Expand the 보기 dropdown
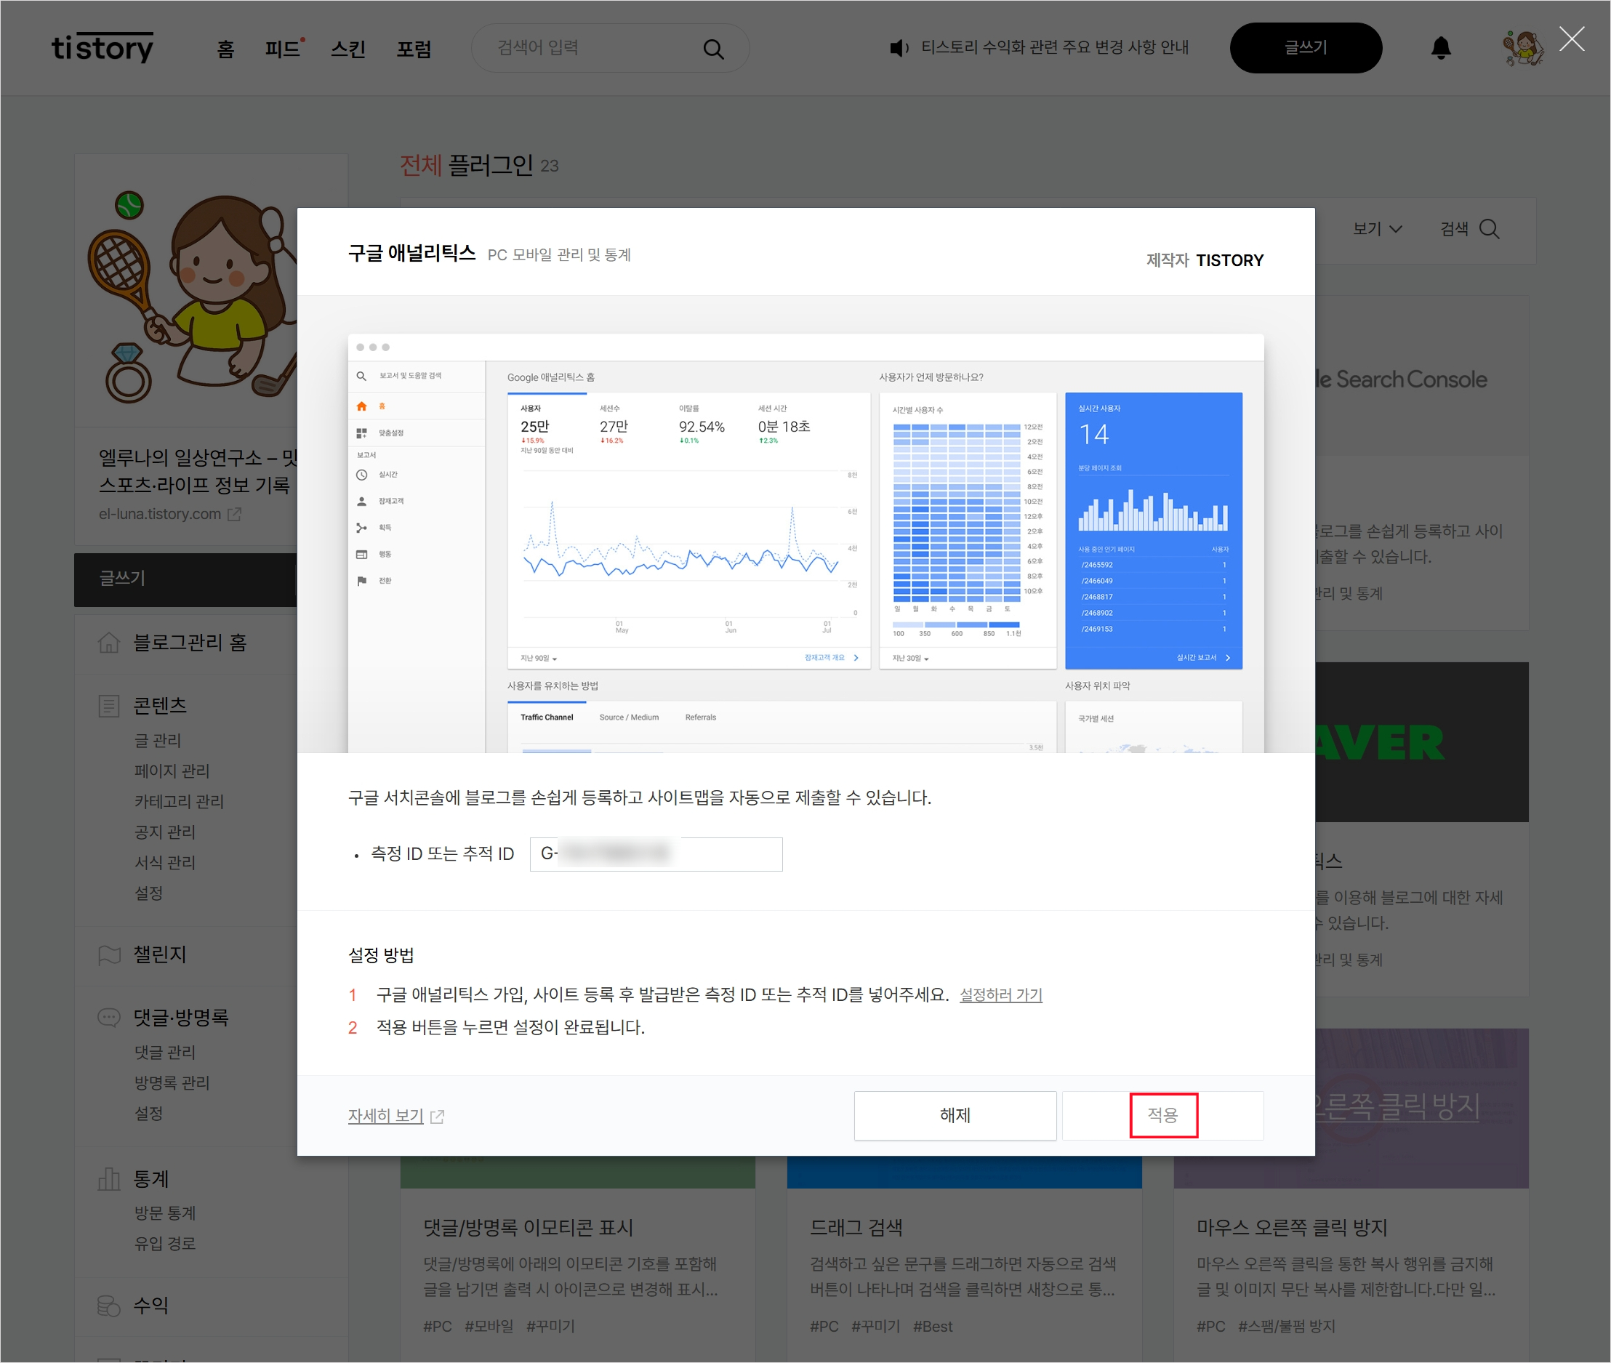Viewport: 1611px width, 1363px height. click(x=1378, y=230)
